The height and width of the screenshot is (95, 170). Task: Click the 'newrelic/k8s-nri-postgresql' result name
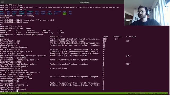pos(15,77)
